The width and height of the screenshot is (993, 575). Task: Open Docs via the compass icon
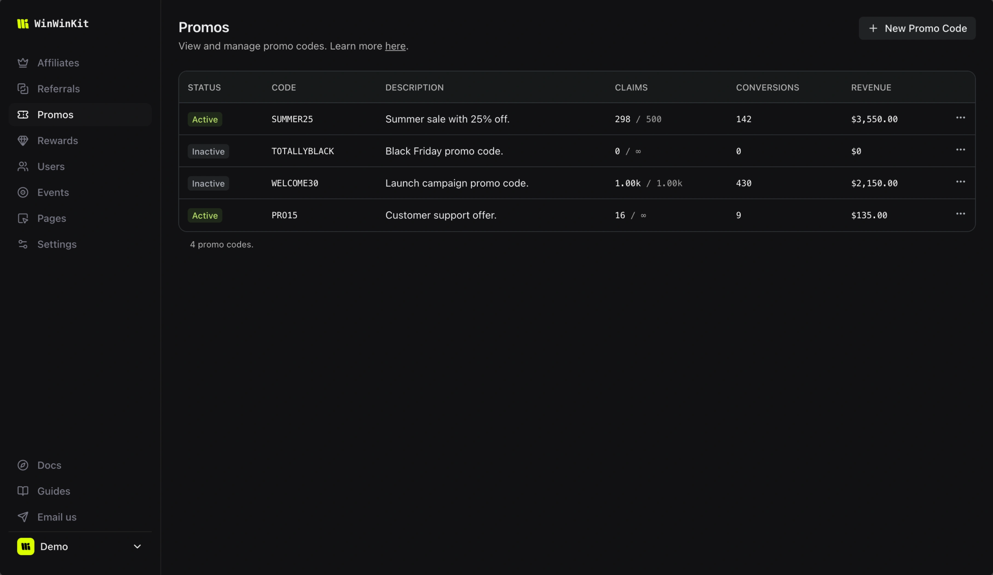coord(23,465)
